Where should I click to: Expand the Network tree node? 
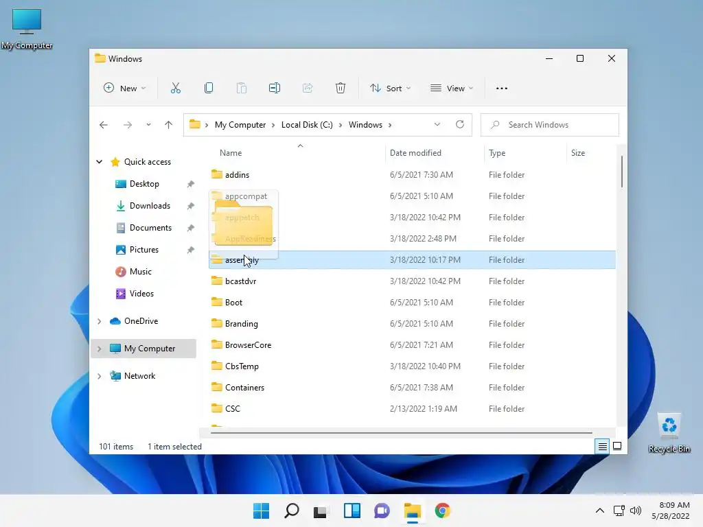click(x=99, y=376)
